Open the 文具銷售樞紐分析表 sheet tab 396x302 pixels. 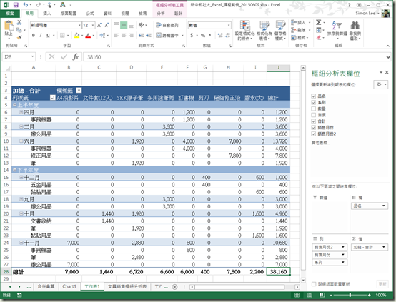127,286
